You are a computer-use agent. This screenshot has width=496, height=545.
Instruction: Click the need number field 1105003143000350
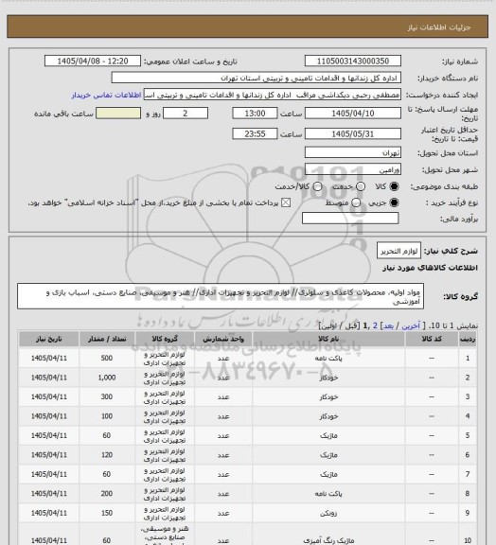[x=353, y=61]
